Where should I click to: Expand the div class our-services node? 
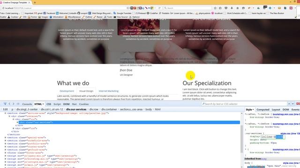click(17, 122)
